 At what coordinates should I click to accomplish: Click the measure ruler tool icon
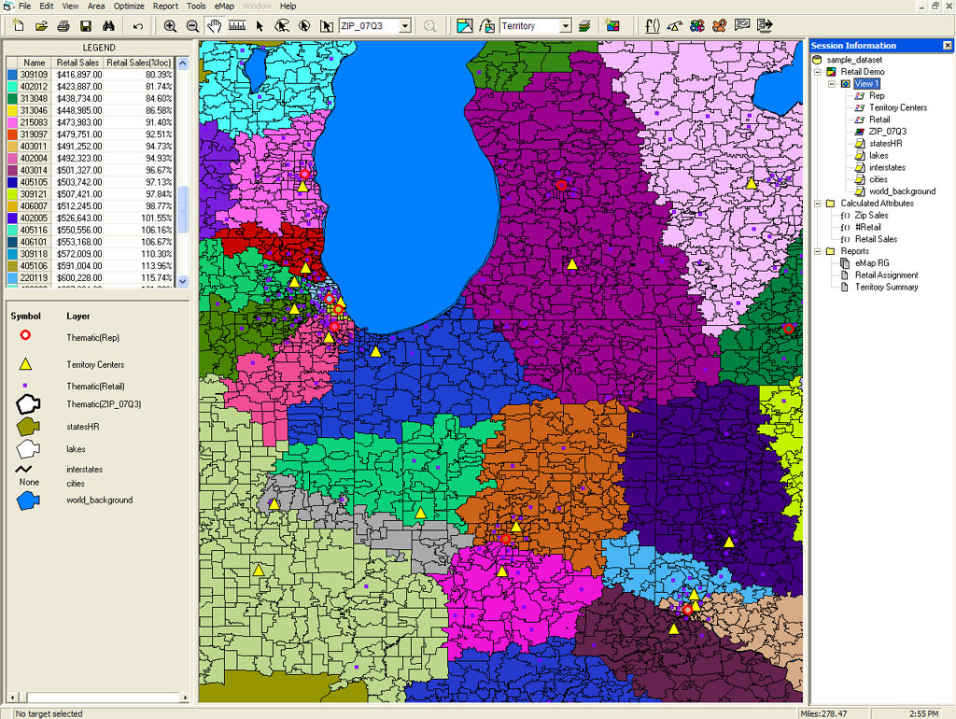pos(235,25)
